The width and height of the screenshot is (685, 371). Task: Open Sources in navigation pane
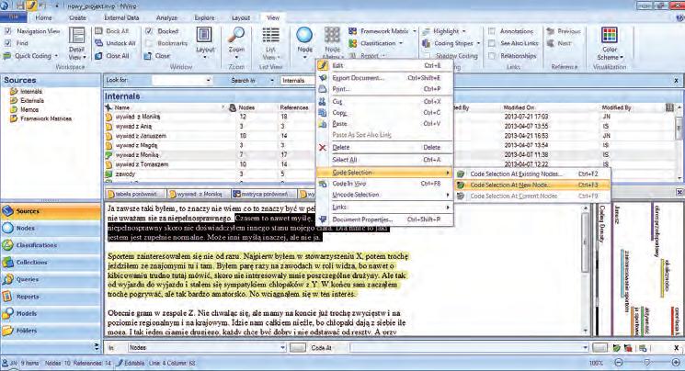click(51, 211)
